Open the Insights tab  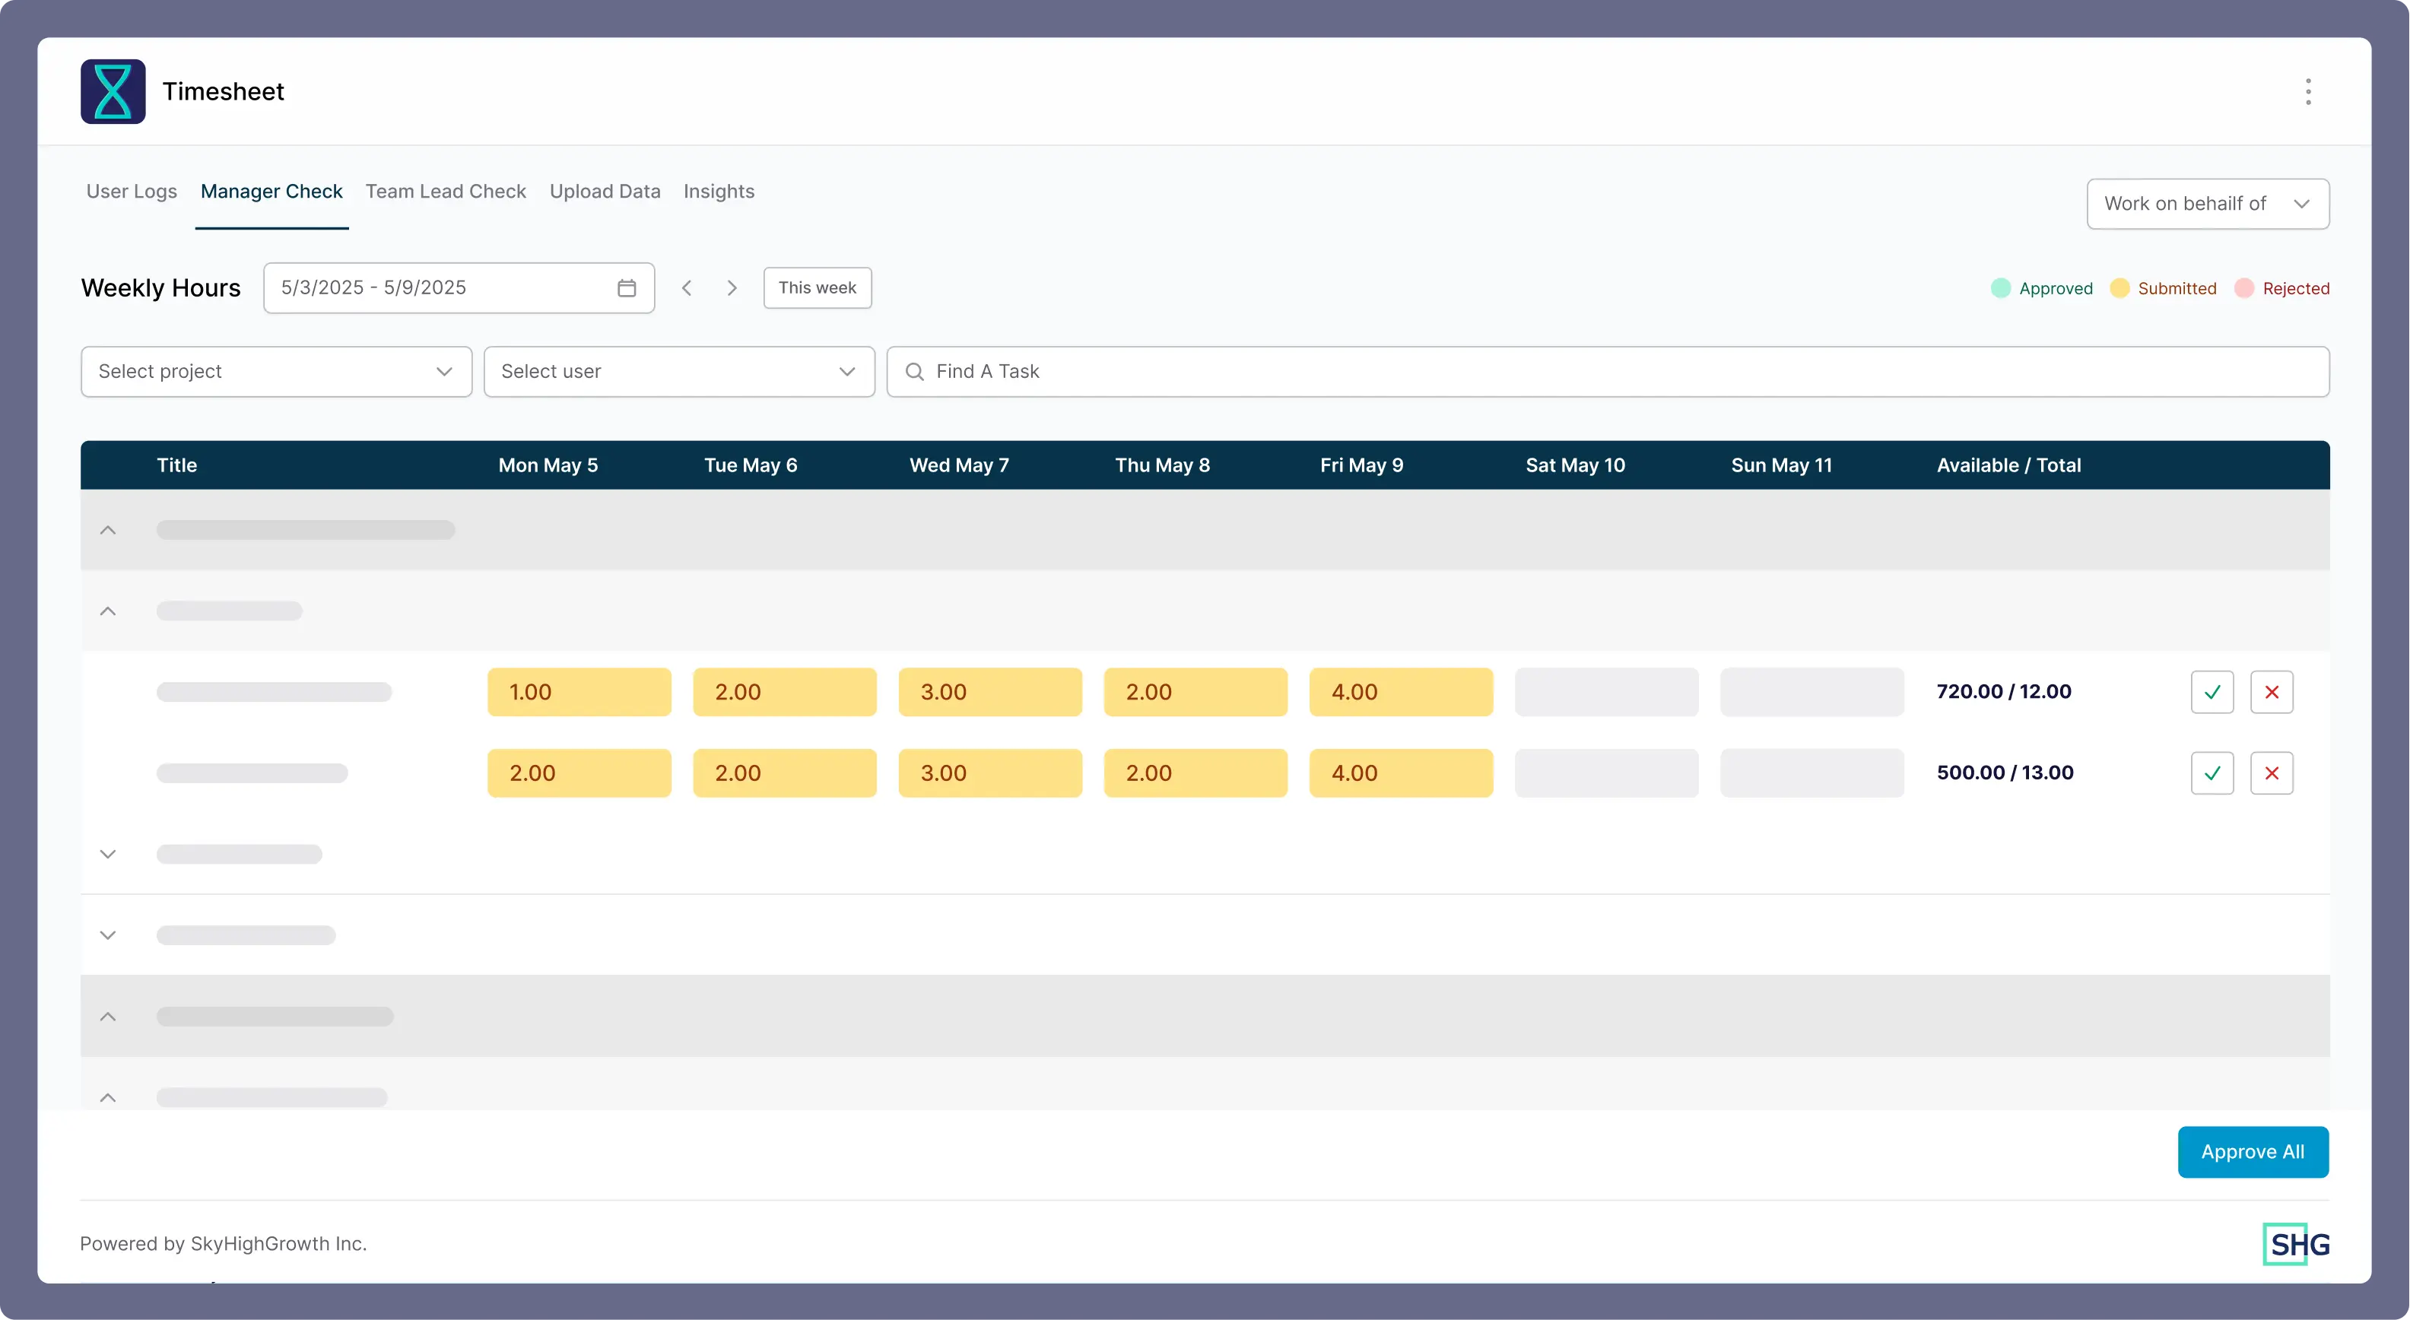tap(719, 192)
